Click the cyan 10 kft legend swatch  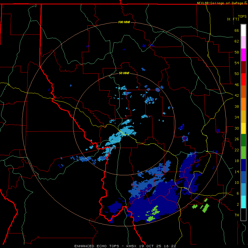point(243,202)
